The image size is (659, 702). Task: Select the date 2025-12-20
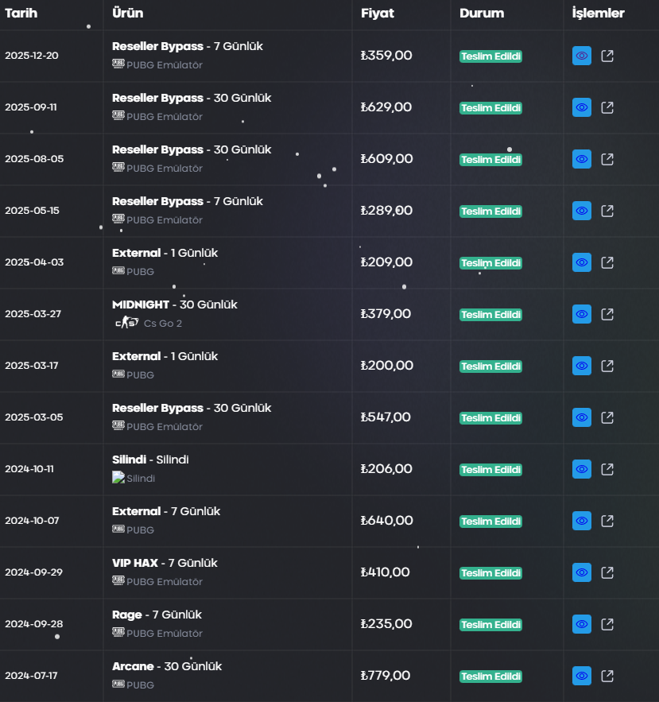pyautogui.click(x=32, y=56)
